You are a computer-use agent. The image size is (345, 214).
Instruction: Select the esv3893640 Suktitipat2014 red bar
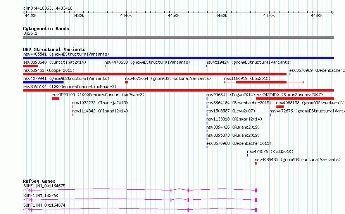(30, 66)
